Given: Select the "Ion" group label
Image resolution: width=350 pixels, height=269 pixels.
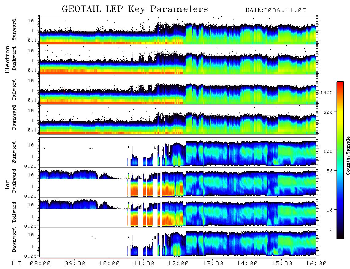Looking at the screenshot, I should [7, 184].
